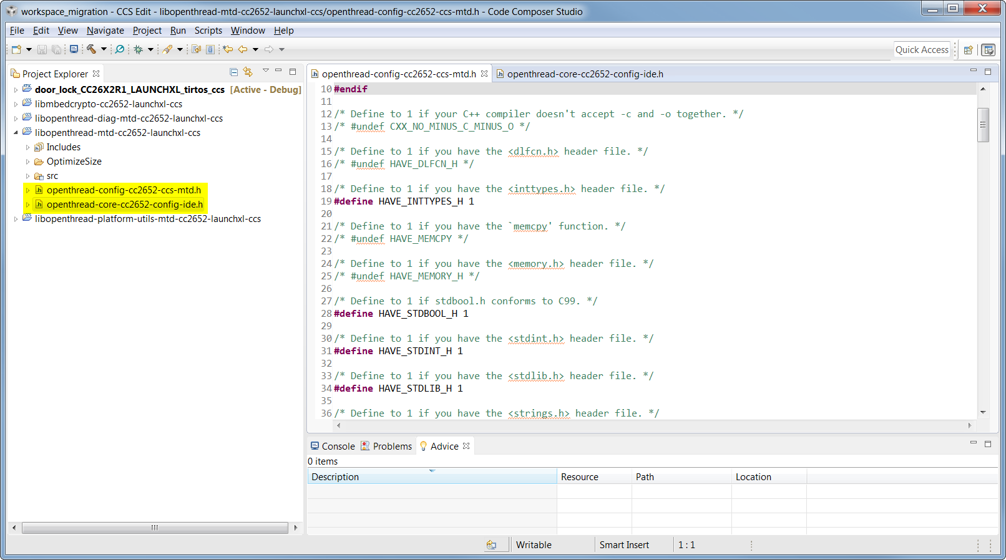The width and height of the screenshot is (1006, 560).
Task: Expand the Includes folder
Action: [x=27, y=147]
